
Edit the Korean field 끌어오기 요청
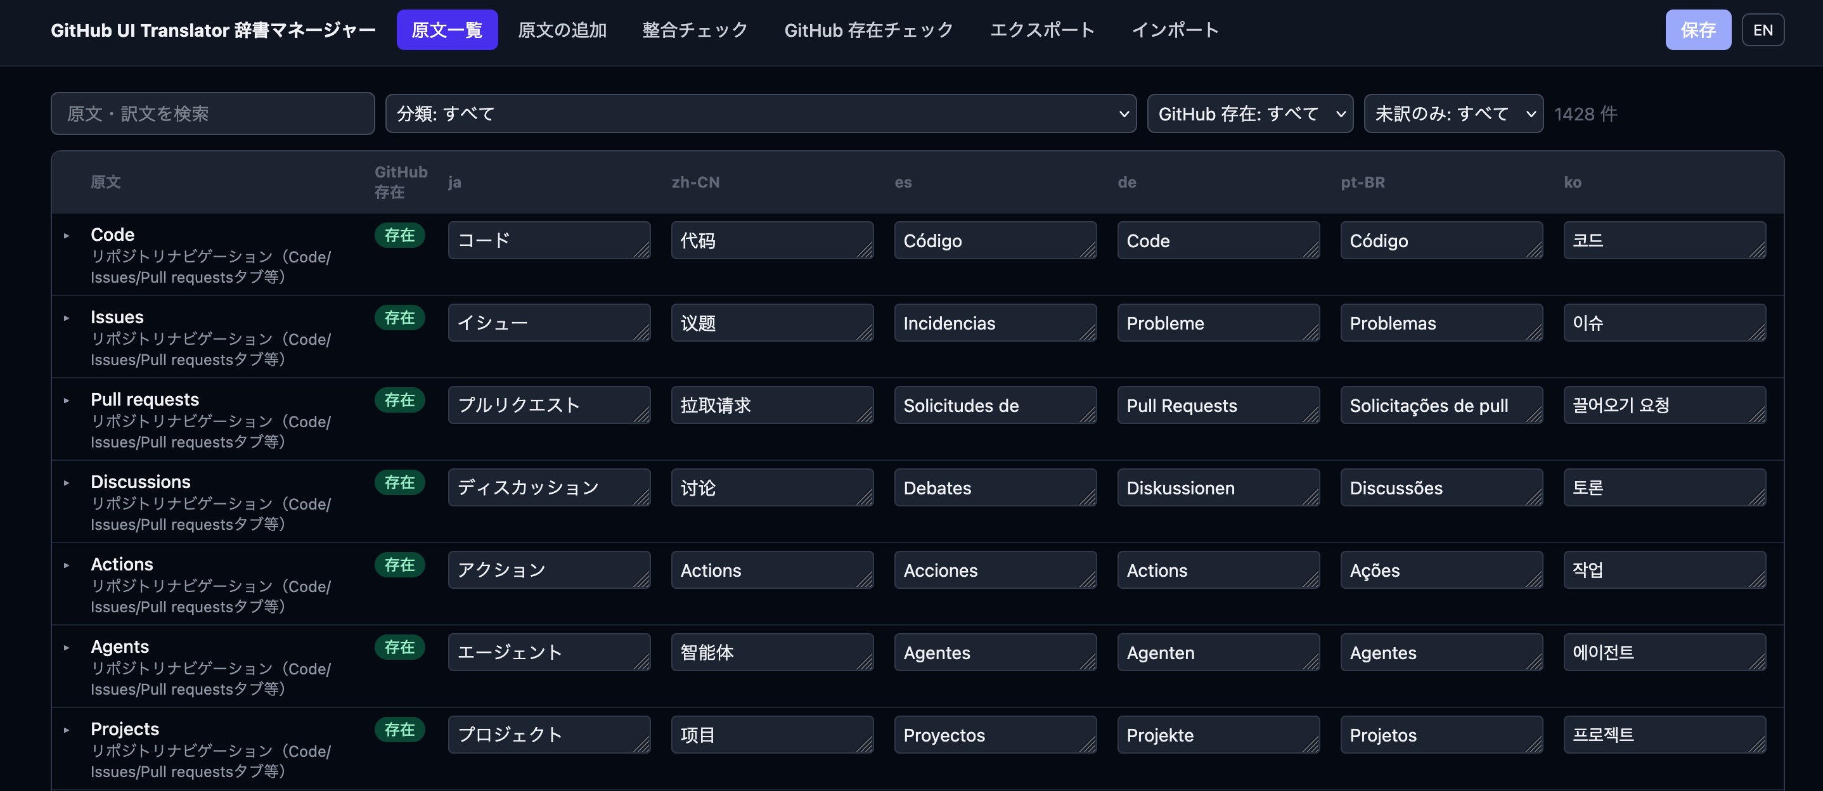pos(1665,405)
